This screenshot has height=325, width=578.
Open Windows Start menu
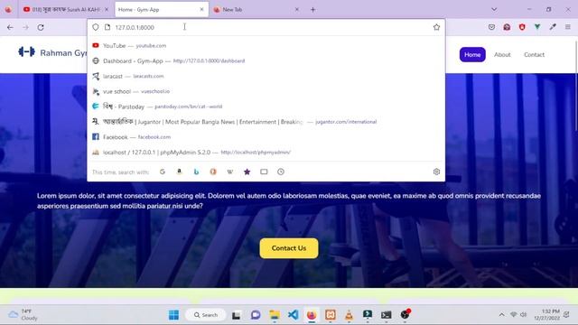coord(173,315)
